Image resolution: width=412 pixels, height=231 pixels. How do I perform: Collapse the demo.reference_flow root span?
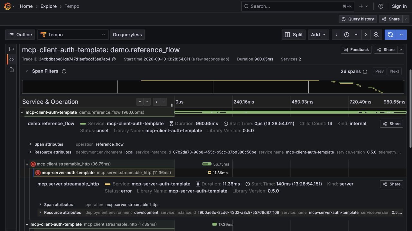pos(22,112)
